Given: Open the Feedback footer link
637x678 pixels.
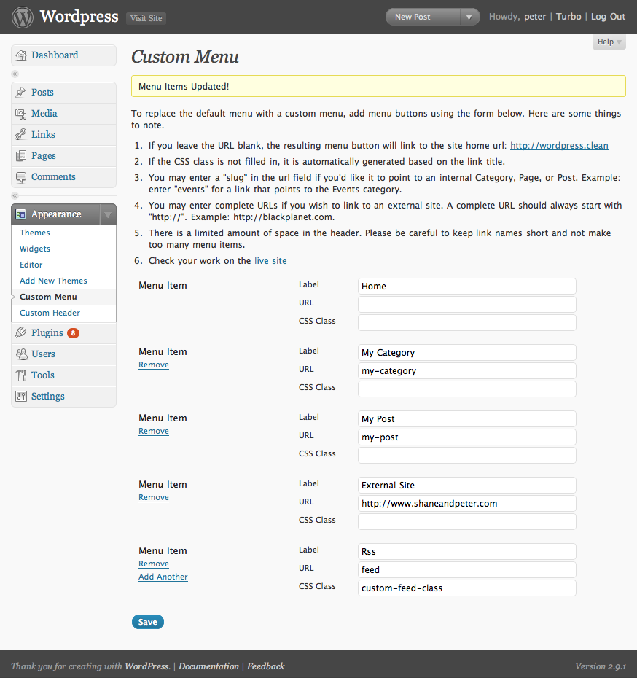Looking at the screenshot, I should coord(266,666).
